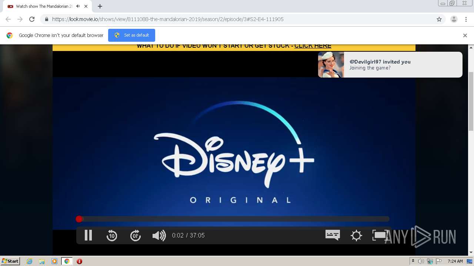Seek to middle of video progress bar
Viewport: 474px width, 266px height.
(x=233, y=219)
